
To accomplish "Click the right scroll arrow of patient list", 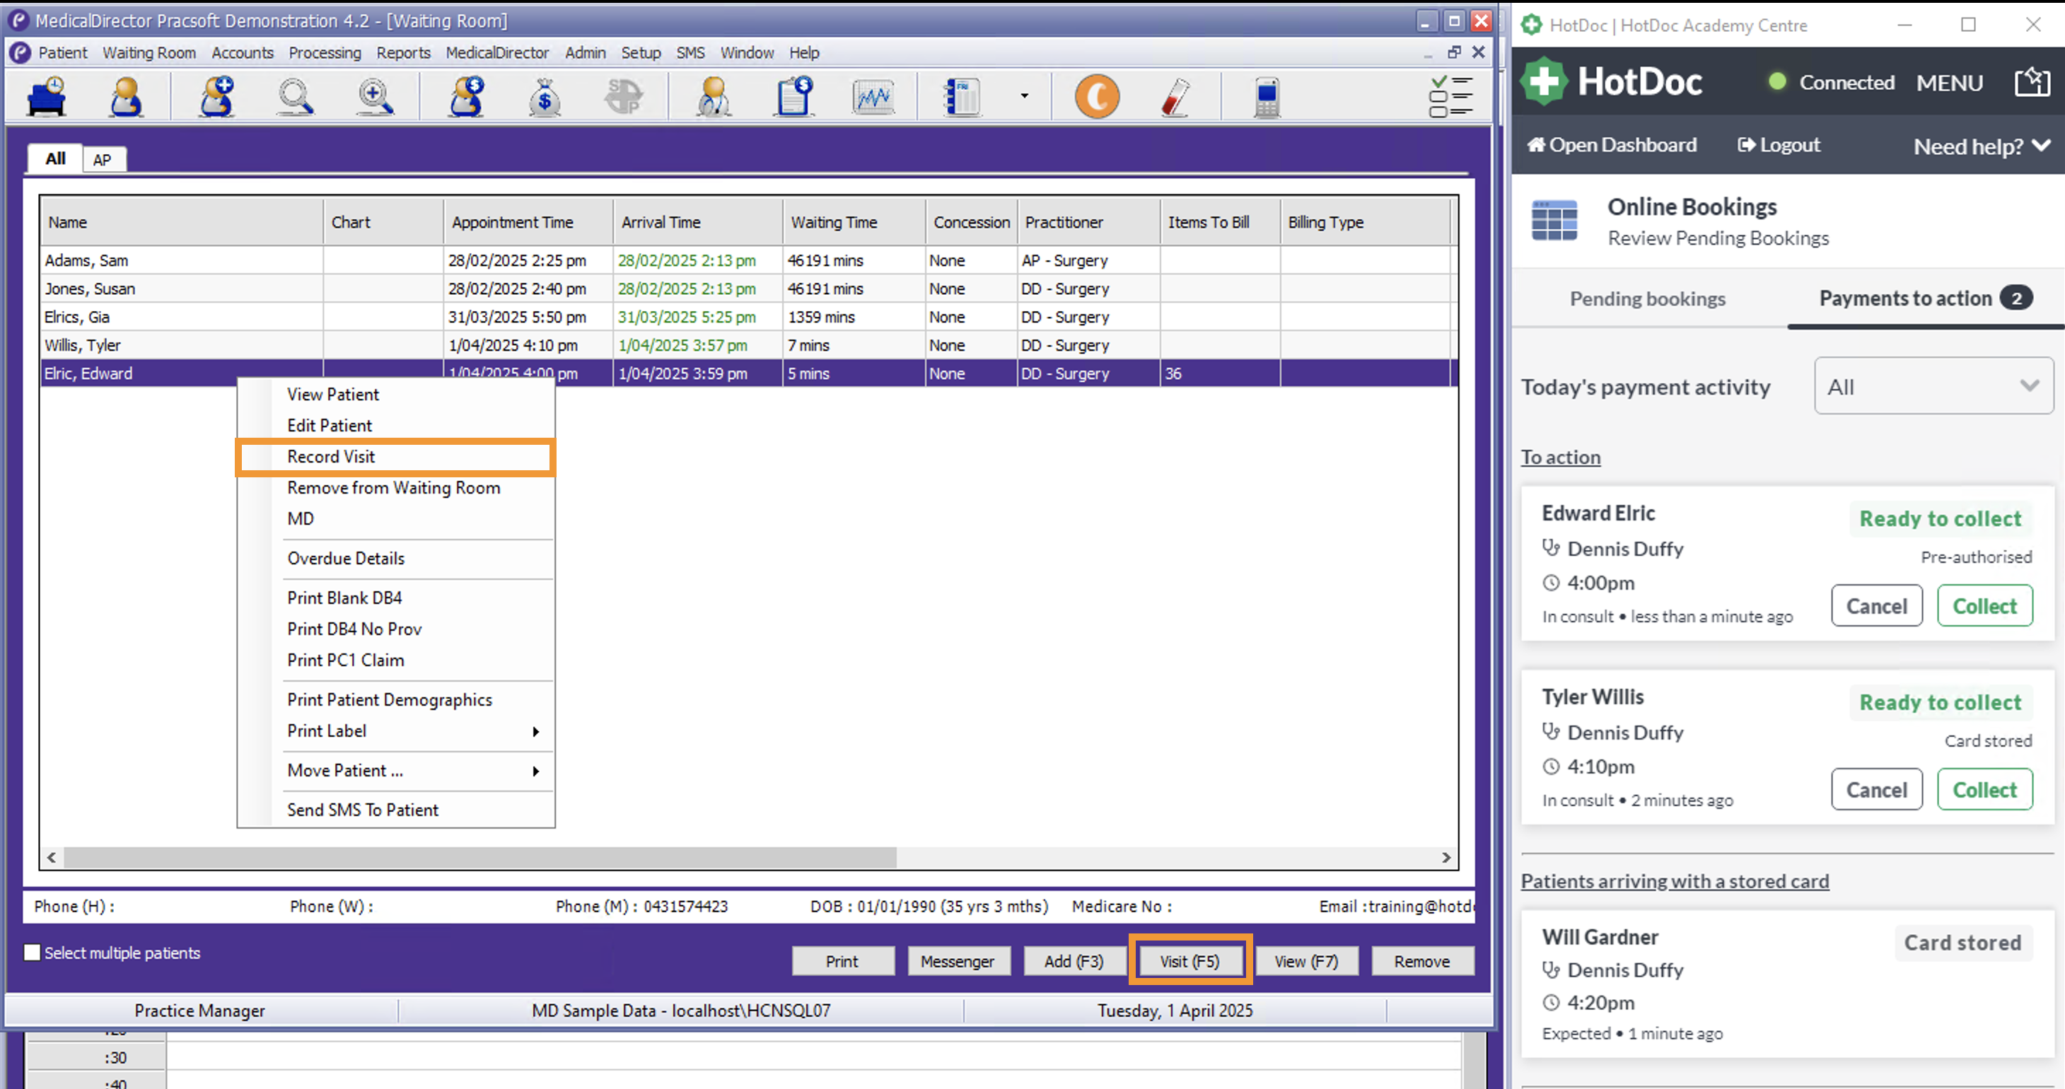I will tap(1445, 856).
